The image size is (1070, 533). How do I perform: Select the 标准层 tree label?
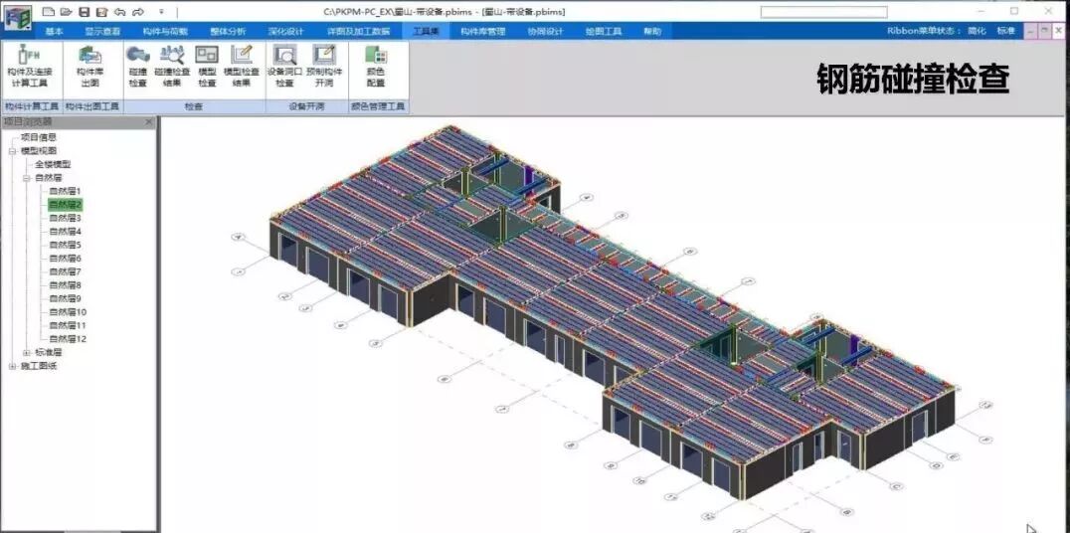pos(49,353)
